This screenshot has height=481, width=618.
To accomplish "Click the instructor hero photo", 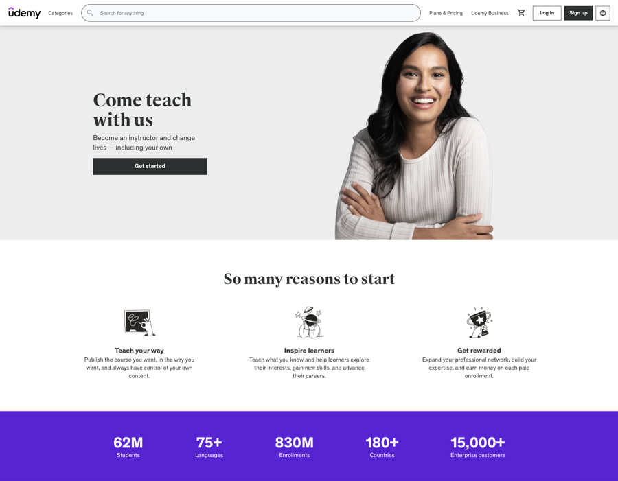I will click(x=414, y=136).
